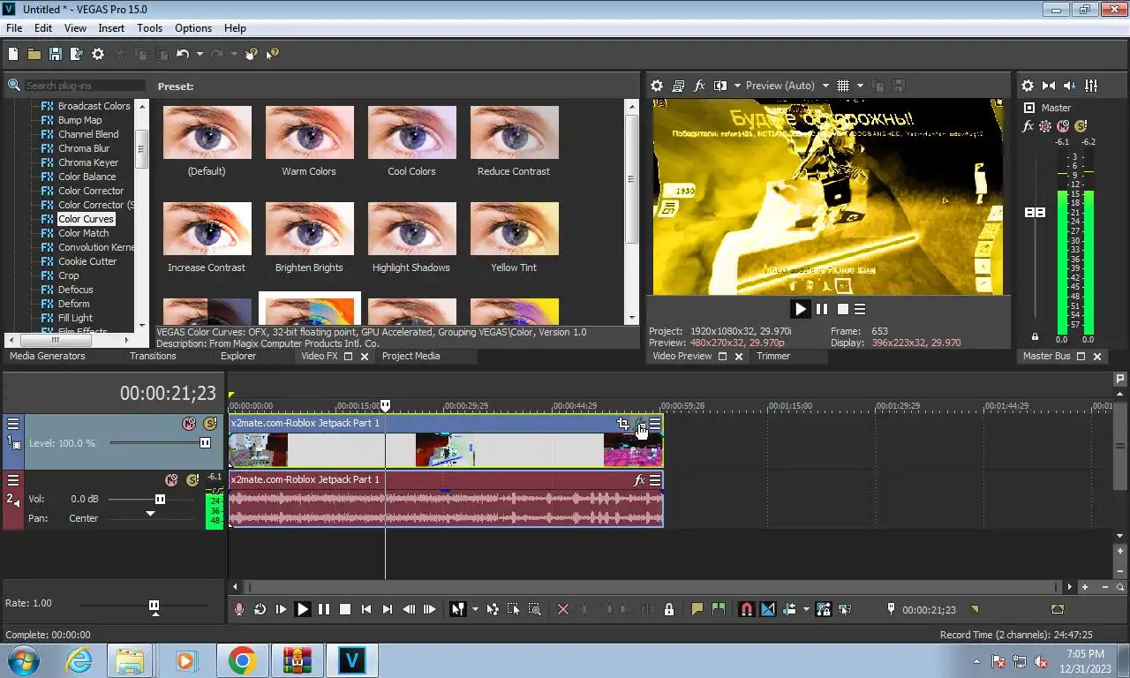
Task: Open Video Output FX in preview
Action: [700, 86]
